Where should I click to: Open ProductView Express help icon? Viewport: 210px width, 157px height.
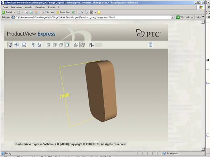coord(151,44)
